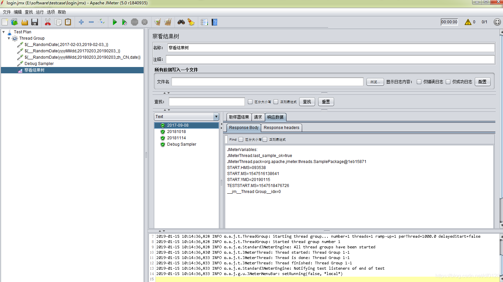
Task: Select the 2017-09-08 sample result
Action: click(187, 125)
